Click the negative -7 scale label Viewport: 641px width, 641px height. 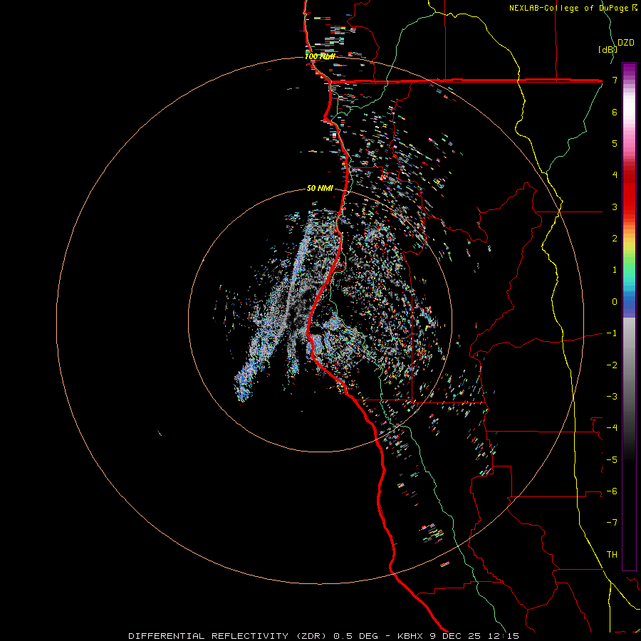612,523
